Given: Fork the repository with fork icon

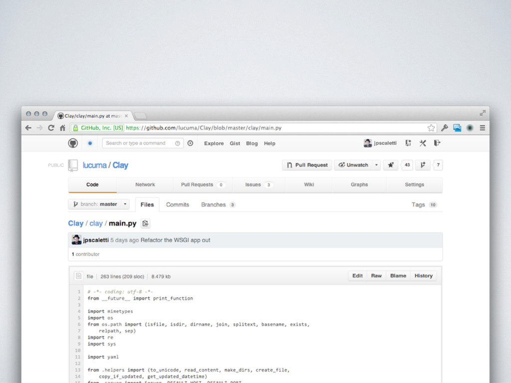Looking at the screenshot, I should [x=423, y=165].
